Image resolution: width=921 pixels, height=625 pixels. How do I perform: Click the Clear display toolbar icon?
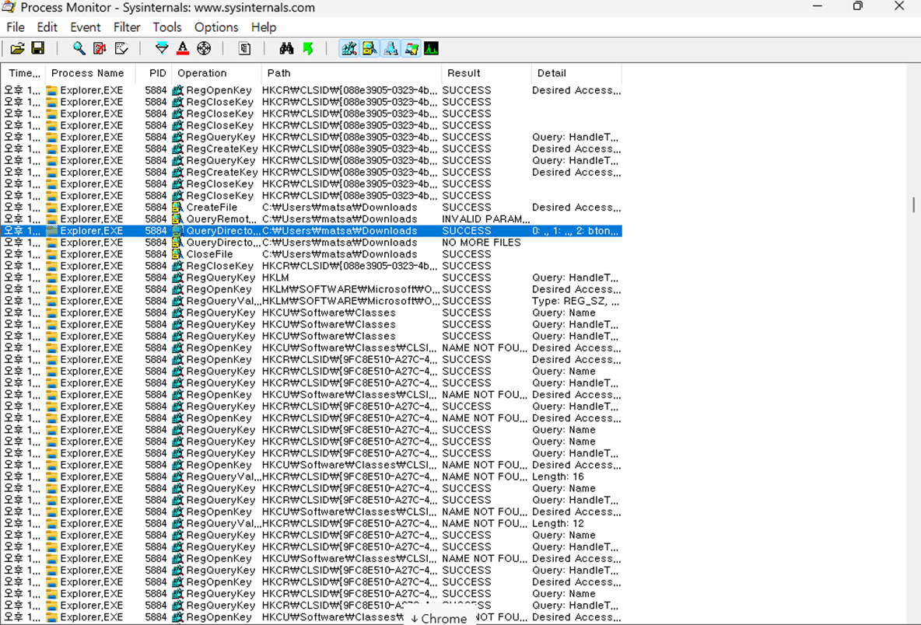(x=121, y=49)
